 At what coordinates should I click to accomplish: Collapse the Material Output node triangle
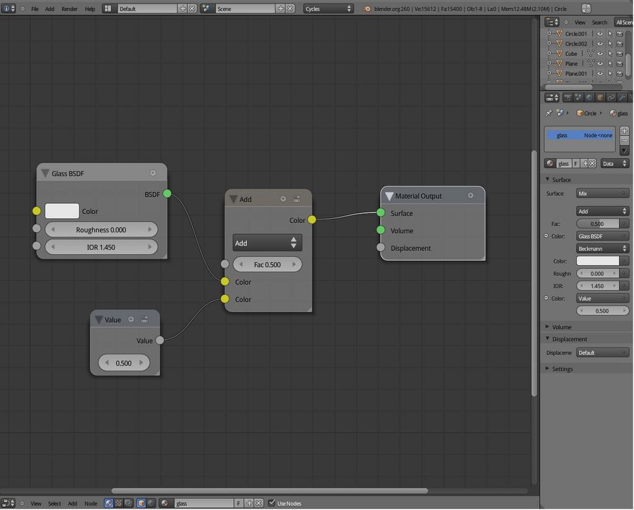point(389,196)
